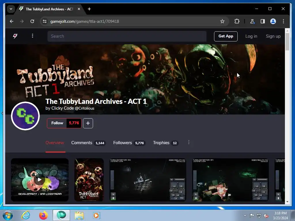Image resolution: width=295 pixels, height=221 pixels.
Task: Open a new browser tab
Action: tap(89, 9)
